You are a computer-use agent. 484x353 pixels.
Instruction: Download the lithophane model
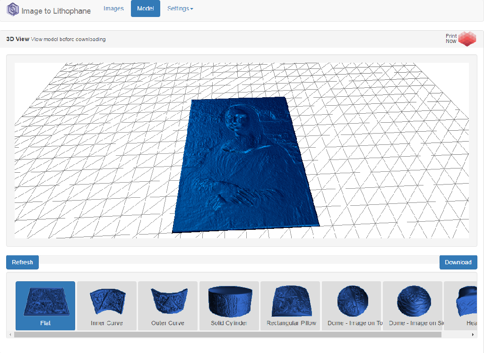(x=458, y=262)
